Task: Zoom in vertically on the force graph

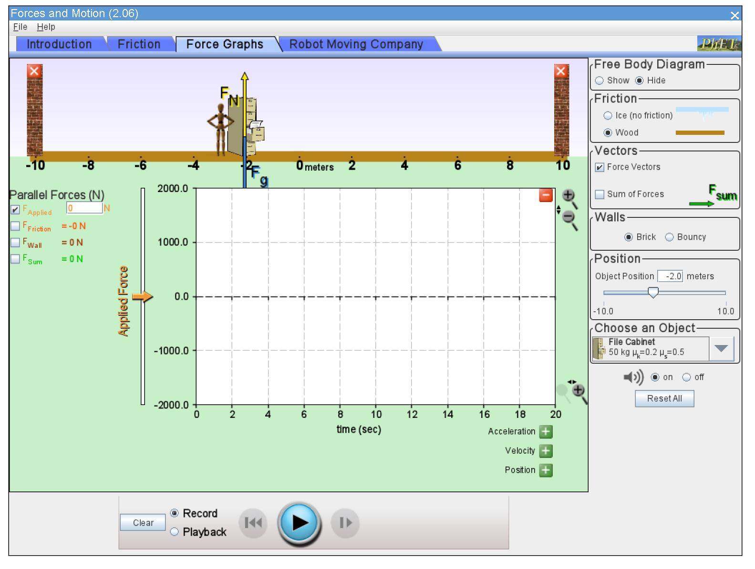Action: point(568,195)
